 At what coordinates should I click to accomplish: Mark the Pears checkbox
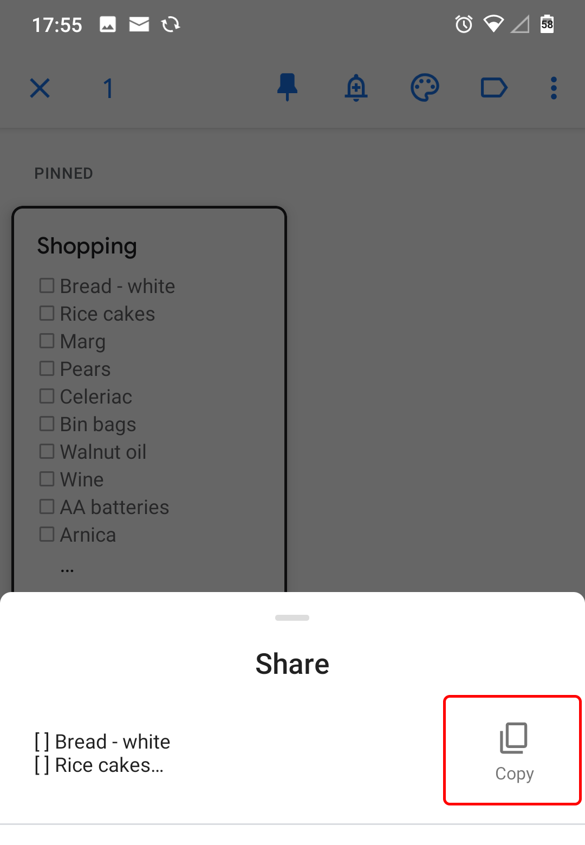tap(47, 368)
